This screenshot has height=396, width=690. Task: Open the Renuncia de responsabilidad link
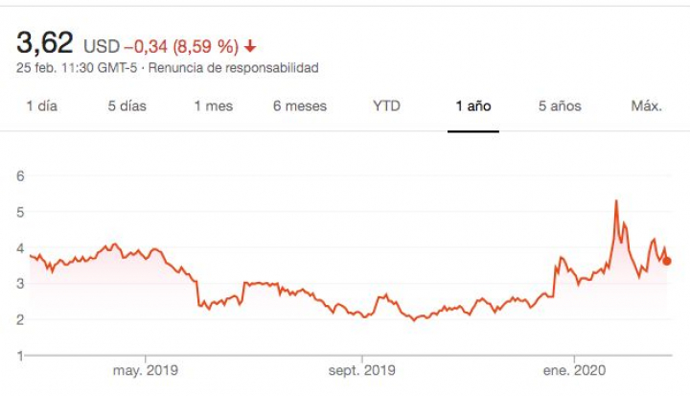tap(233, 68)
